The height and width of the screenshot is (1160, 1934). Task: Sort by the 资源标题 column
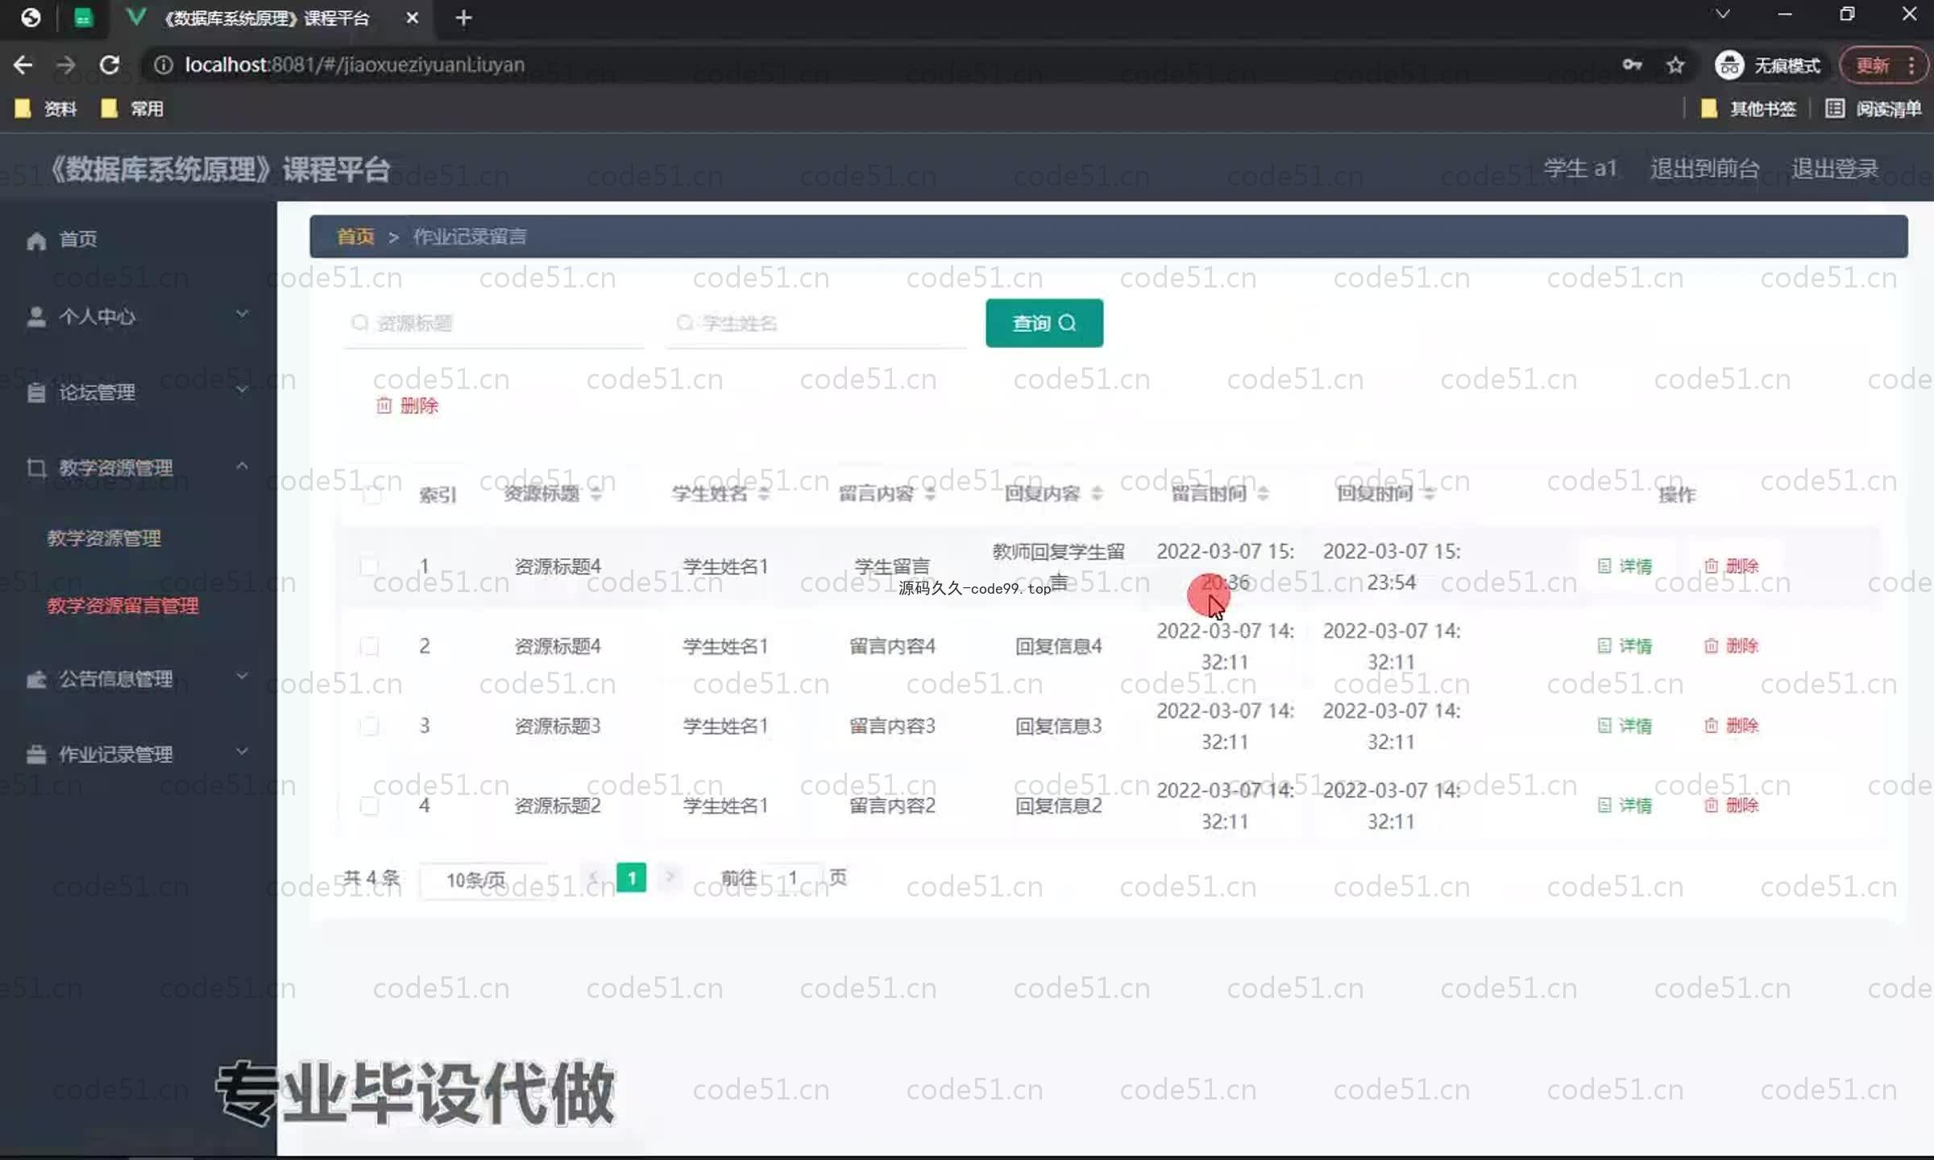pyautogui.click(x=596, y=494)
